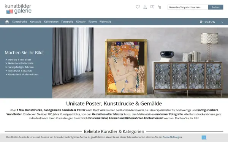Expand language selector chevron arrow
Image resolution: width=228 pixels, height=142 pixels.
[x=222, y=22]
